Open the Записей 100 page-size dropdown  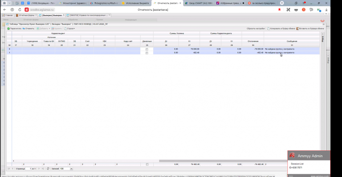(x=71, y=169)
